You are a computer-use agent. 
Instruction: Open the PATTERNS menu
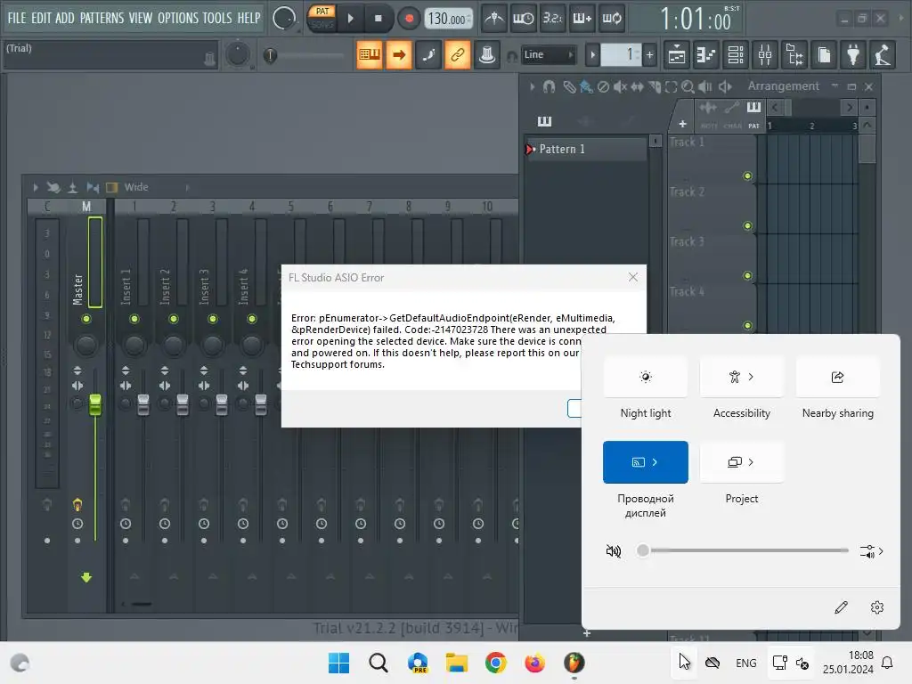[102, 18]
